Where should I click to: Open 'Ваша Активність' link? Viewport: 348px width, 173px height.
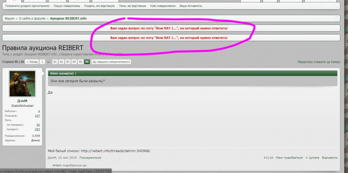pos(191,6)
